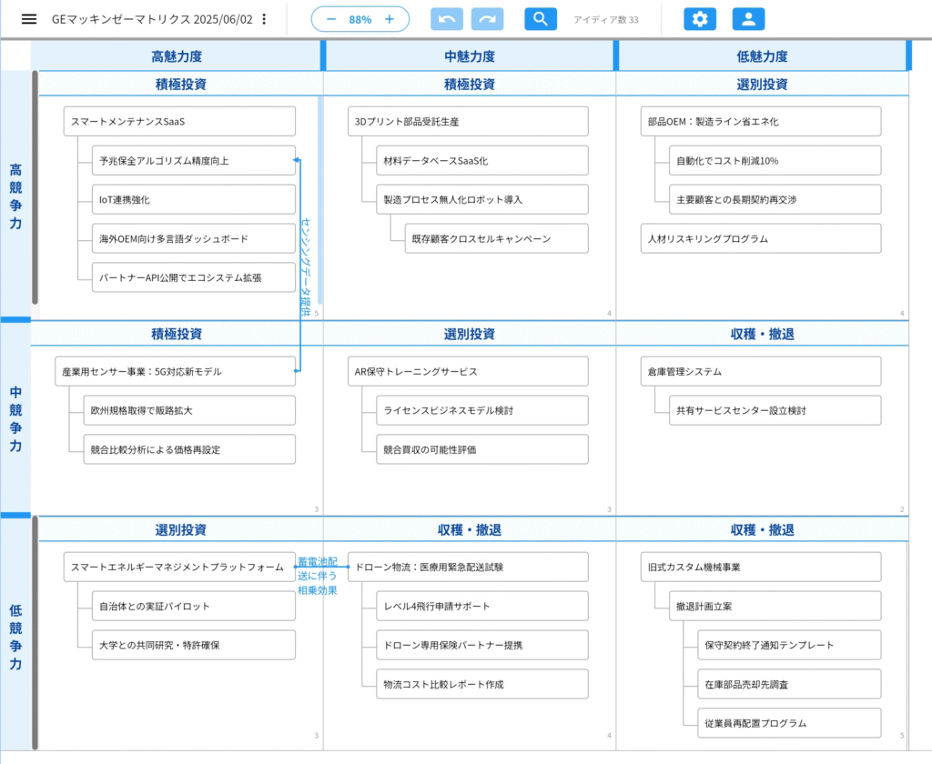
Task: Select the 低魅力度 column header
Action: [762, 56]
